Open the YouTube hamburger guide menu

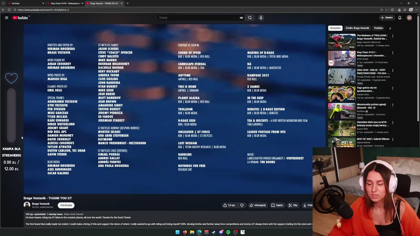click(6, 18)
